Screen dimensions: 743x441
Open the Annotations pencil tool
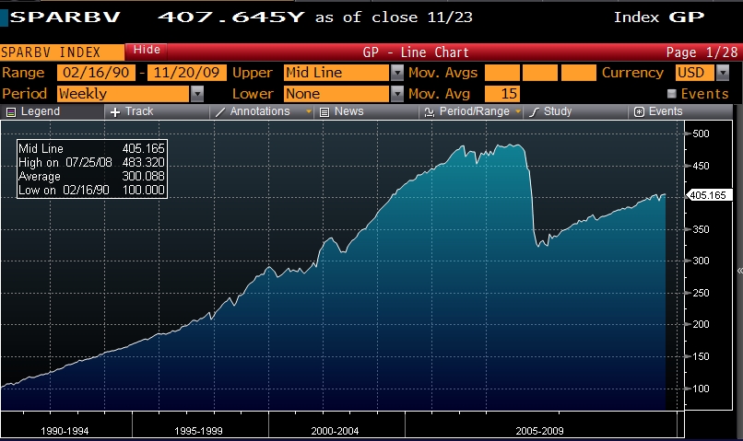tap(220, 111)
